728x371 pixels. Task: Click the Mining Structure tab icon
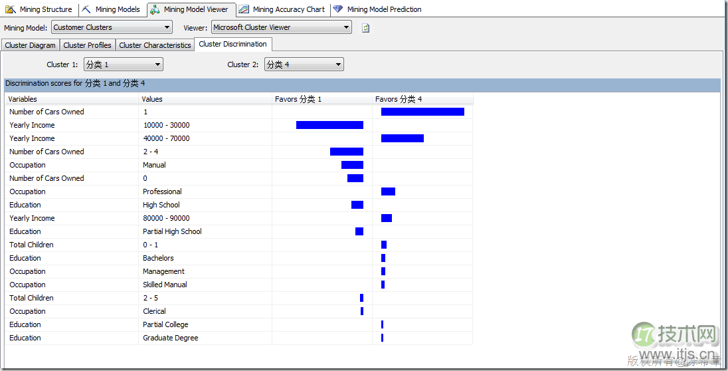coord(11,9)
